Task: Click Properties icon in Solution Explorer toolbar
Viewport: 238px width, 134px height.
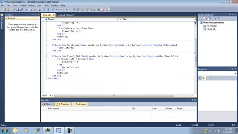Action: [201, 19]
